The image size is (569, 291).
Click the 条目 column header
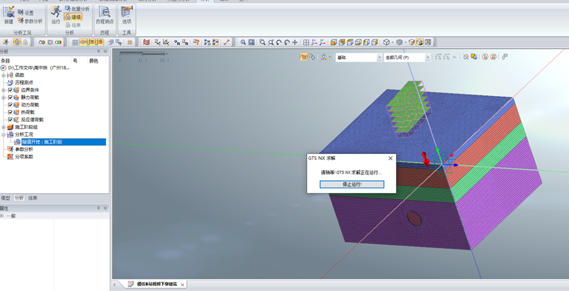(5, 61)
